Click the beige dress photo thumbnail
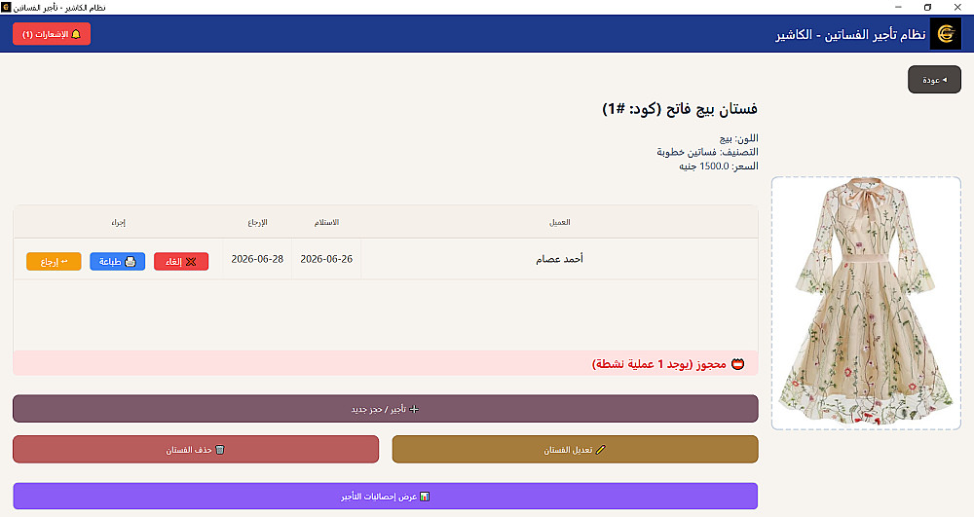 [866, 303]
